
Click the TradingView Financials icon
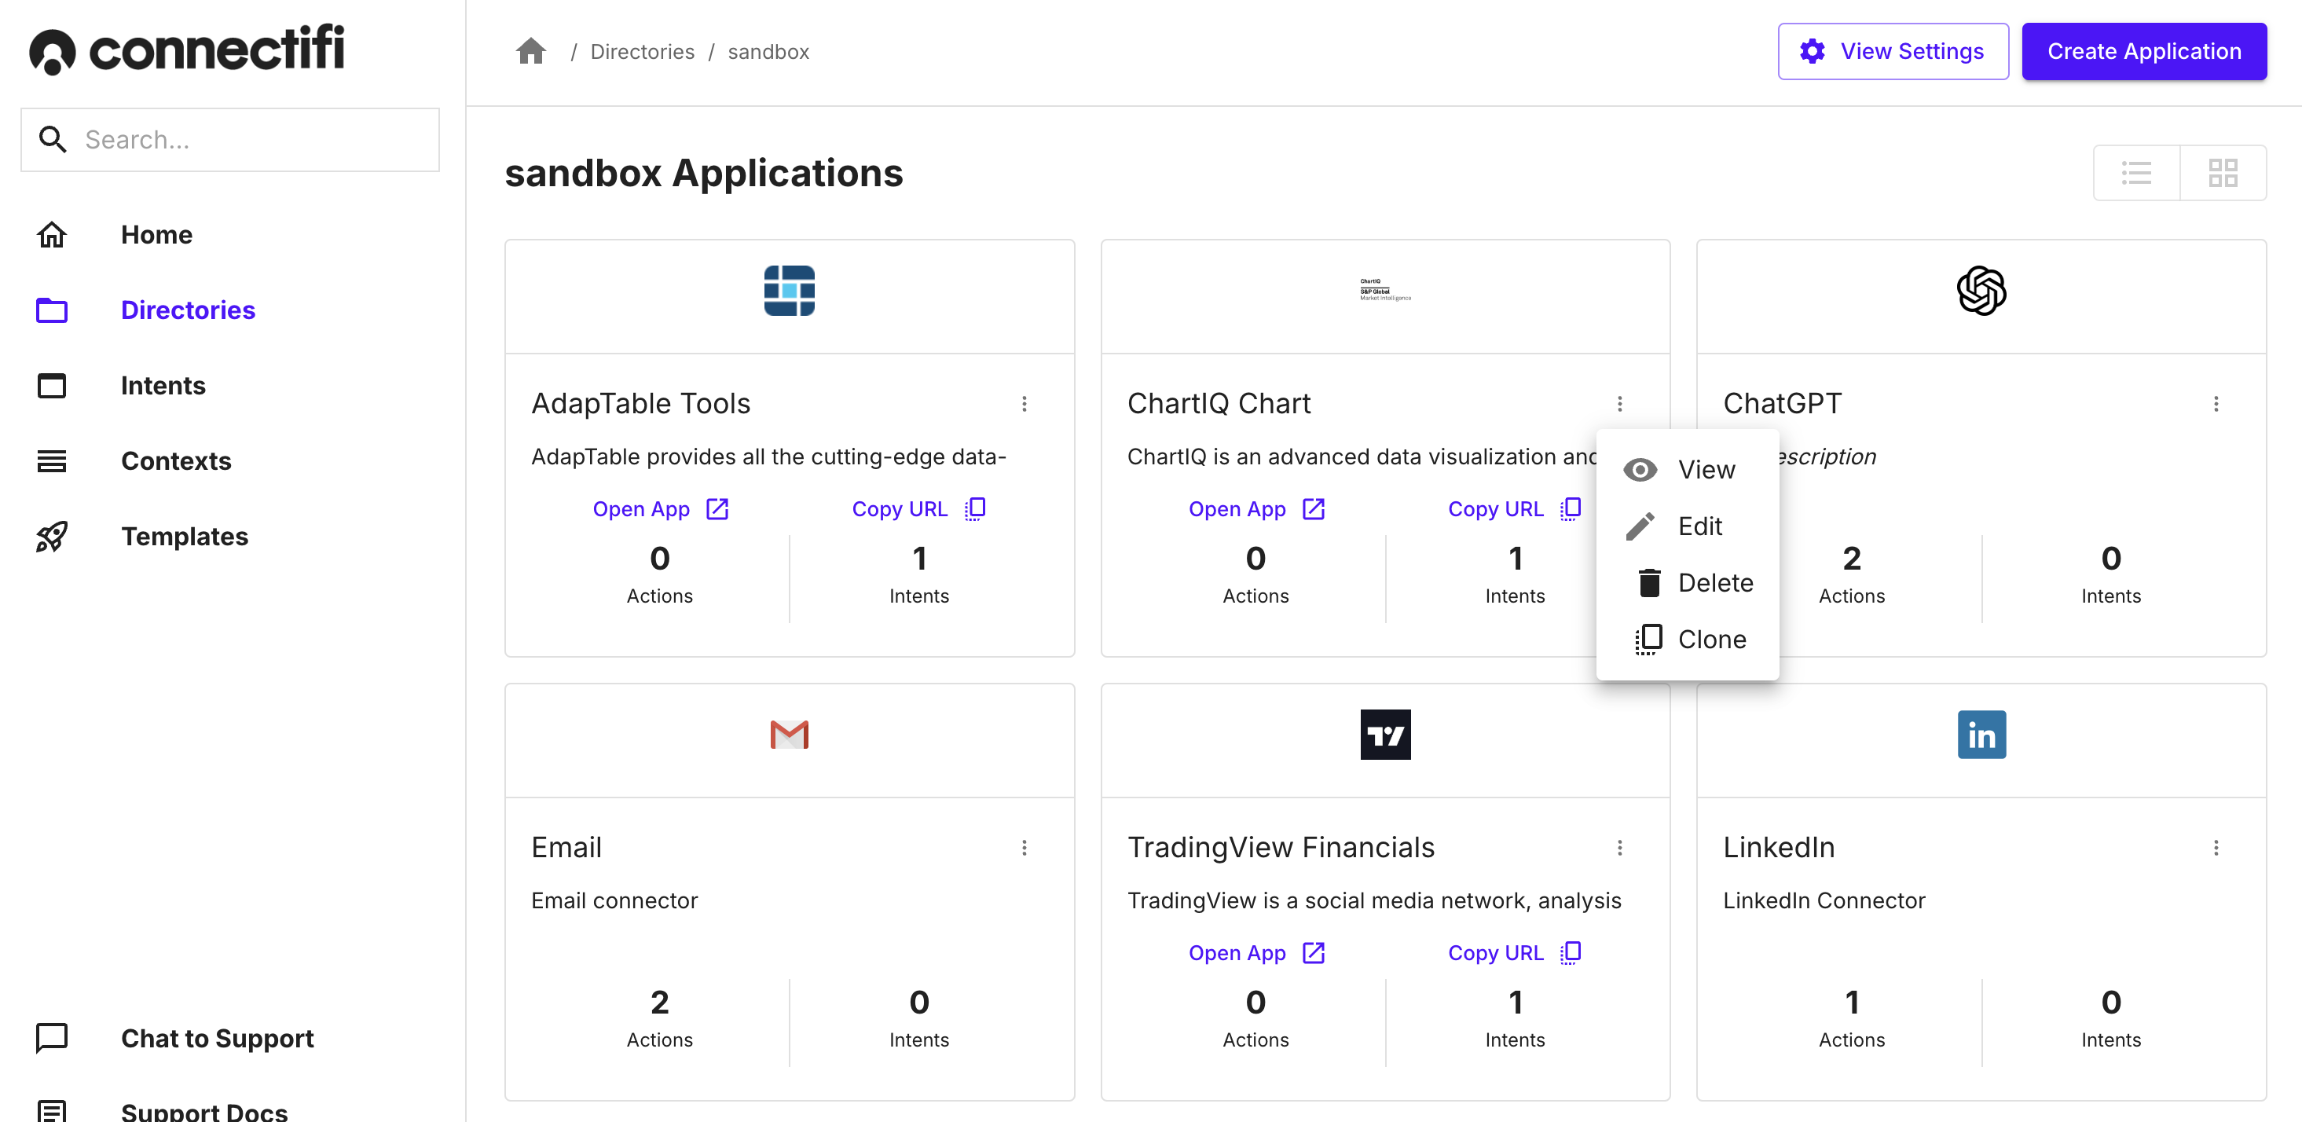coord(1386,735)
